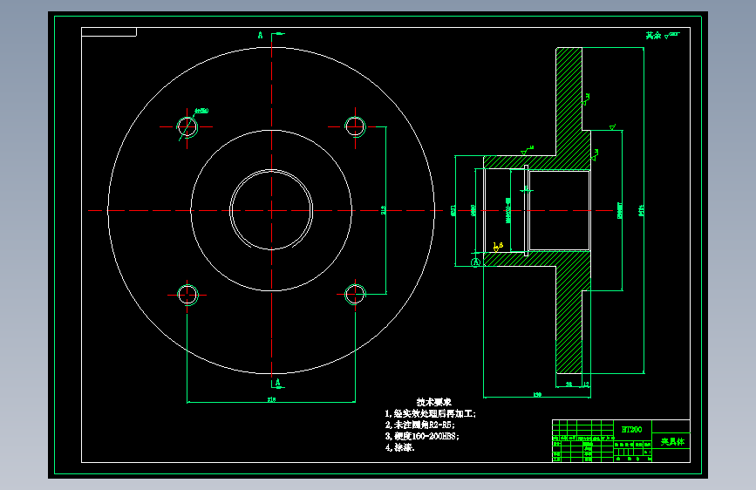Click the note 4,涂漆.

(399, 447)
